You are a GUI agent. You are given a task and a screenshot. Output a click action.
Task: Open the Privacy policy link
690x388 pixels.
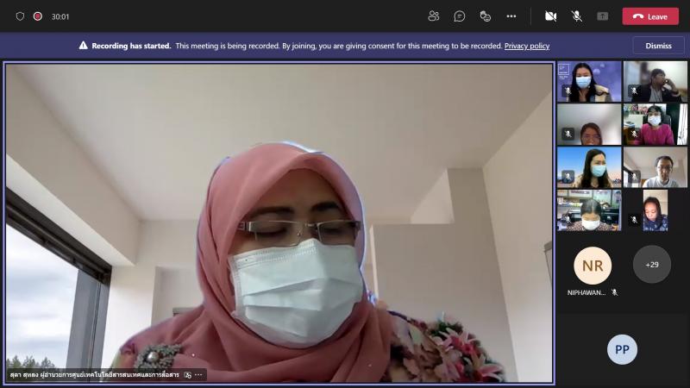click(527, 46)
